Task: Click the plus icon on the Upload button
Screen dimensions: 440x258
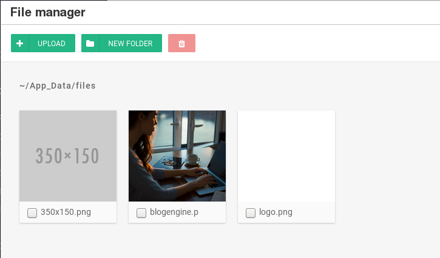Action: (x=20, y=44)
